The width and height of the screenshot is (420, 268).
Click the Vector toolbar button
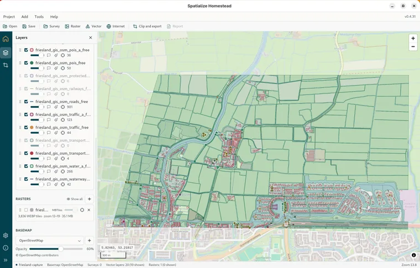93,26
